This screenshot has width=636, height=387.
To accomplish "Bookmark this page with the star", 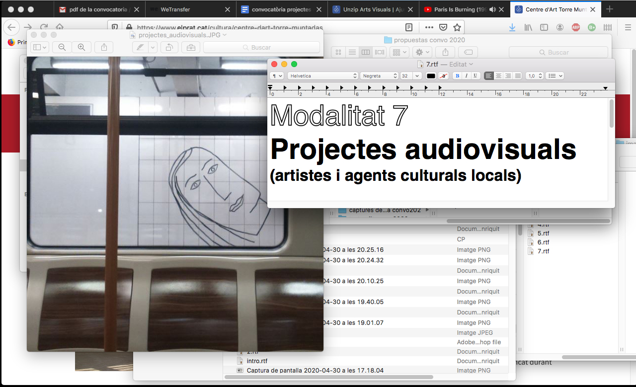I will coord(457,27).
